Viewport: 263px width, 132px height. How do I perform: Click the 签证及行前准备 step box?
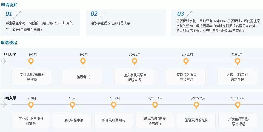tap(196, 120)
